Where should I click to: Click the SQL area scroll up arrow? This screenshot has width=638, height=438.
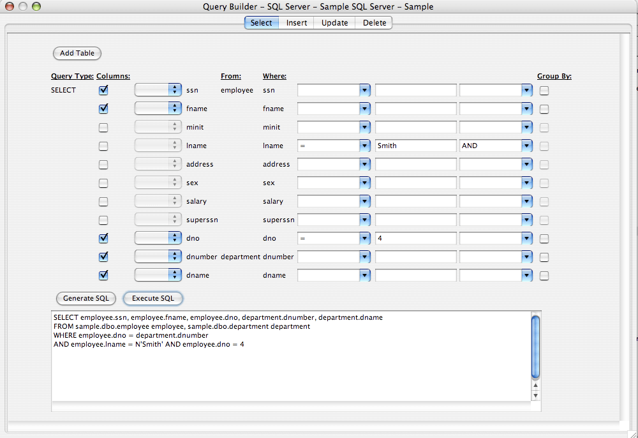(535, 386)
